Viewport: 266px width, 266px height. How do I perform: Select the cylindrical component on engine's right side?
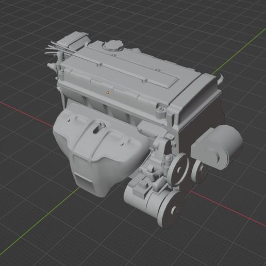point(218,147)
